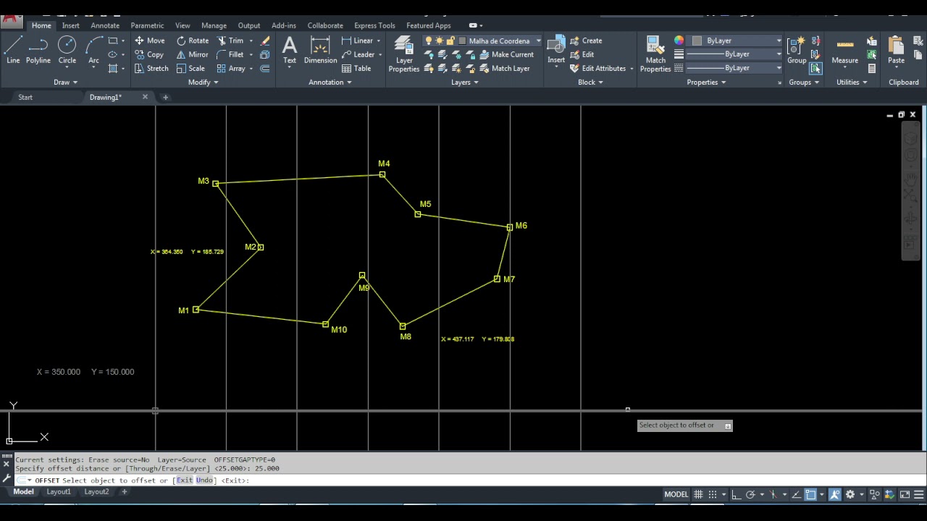This screenshot has height=521, width=927.
Task: Select the Text annotation tool
Action: pyautogui.click(x=290, y=51)
